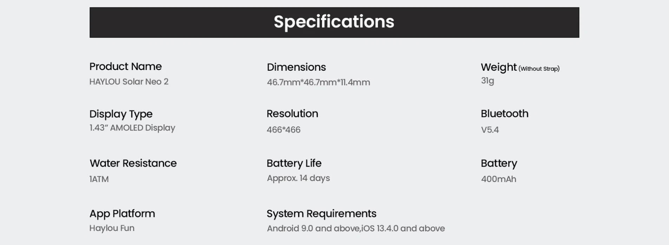Select the Weight heading

coord(499,67)
